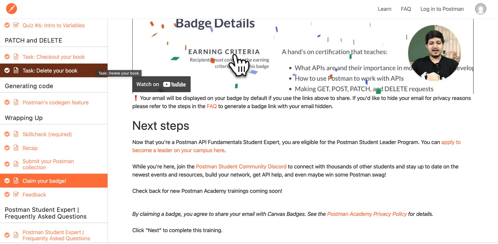Click the Badge Details video thumbnail
This screenshot has width=498, height=244.
coord(303,56)
